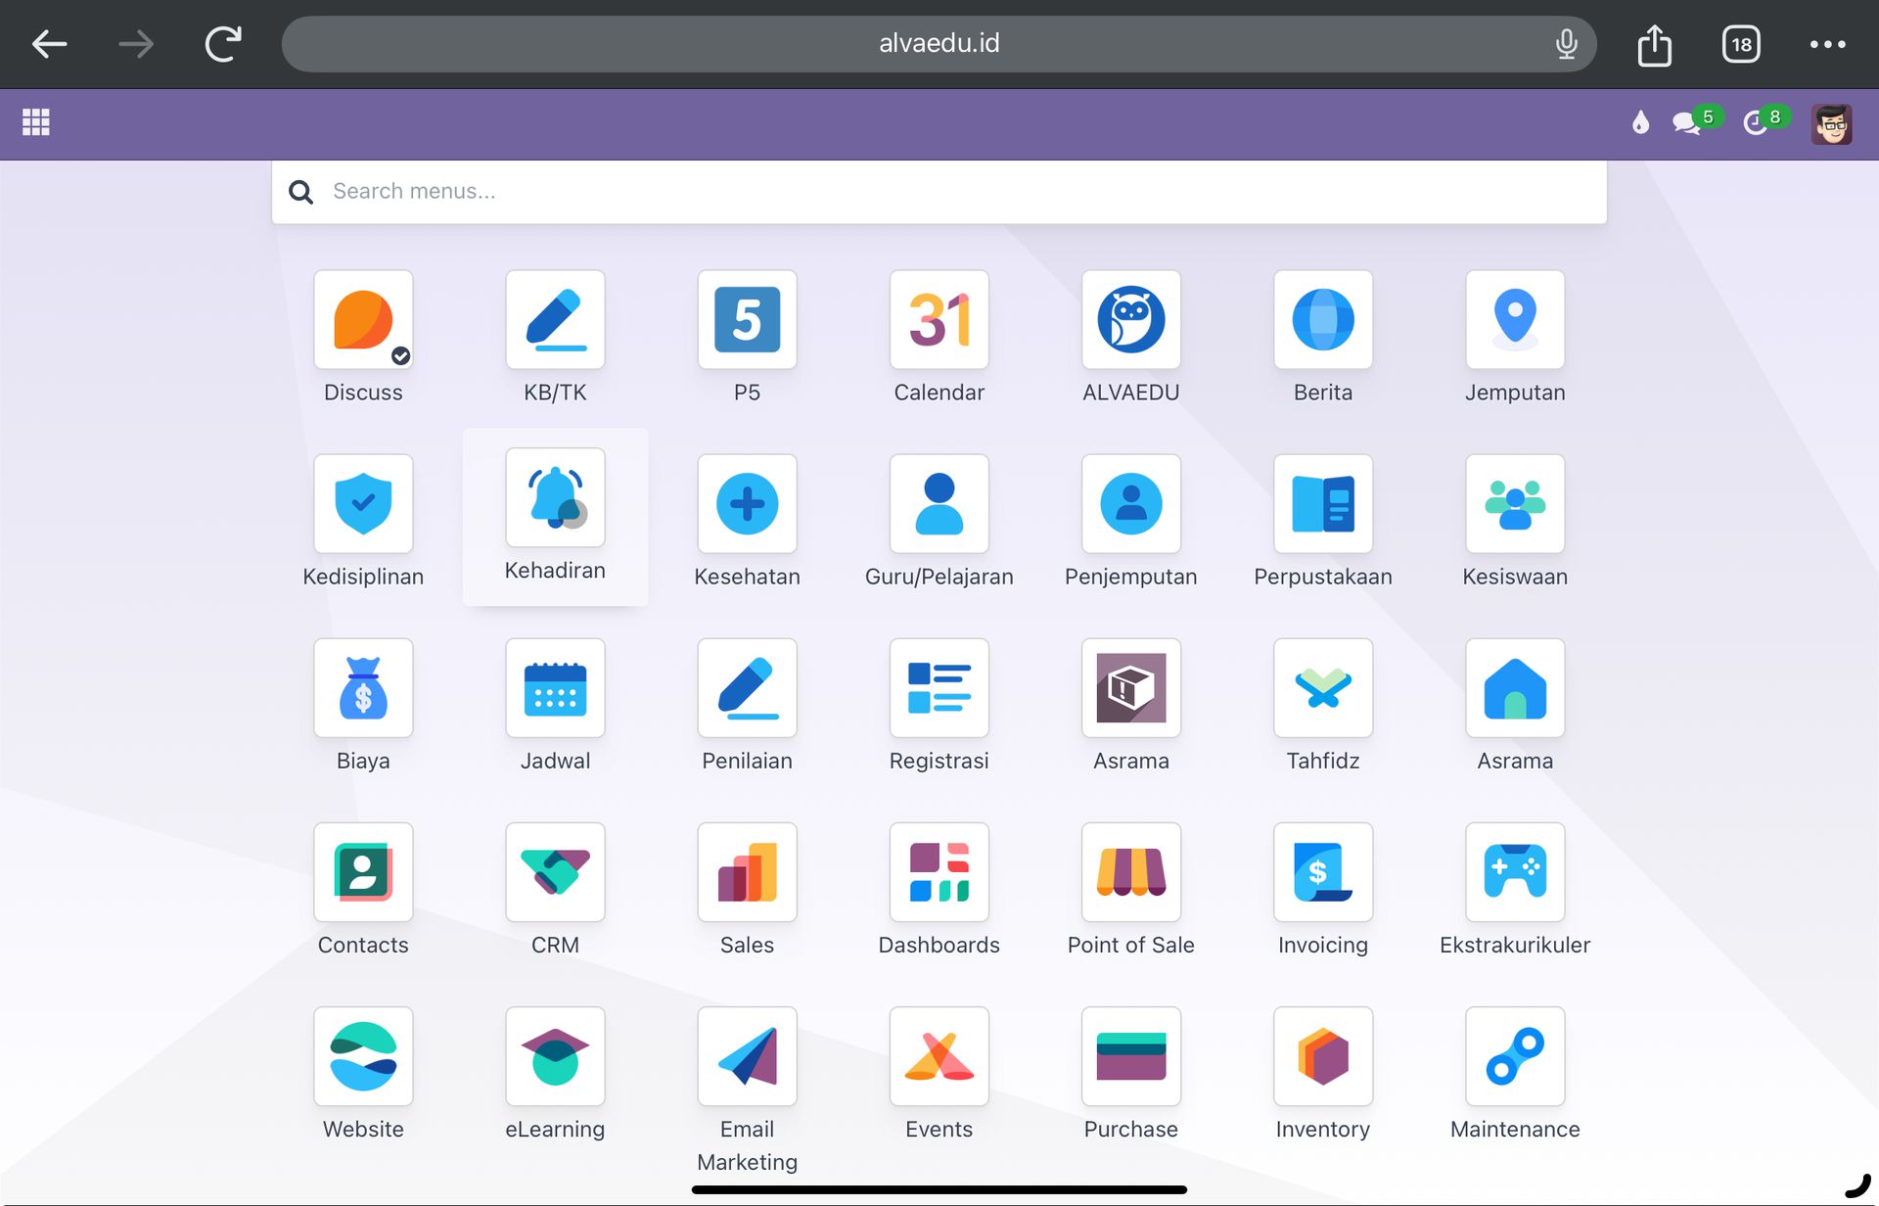Open the Email Marketing app
This screenshot has height=1206, width=1879.
747,1056
